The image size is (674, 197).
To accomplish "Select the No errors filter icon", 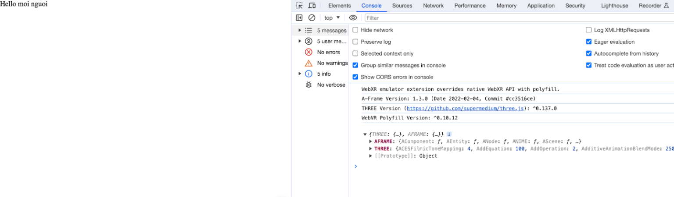I will (x=308, y=52).
